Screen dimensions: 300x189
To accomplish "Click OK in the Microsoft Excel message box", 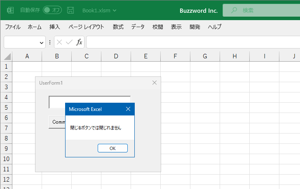I will (x=112, y=148).
